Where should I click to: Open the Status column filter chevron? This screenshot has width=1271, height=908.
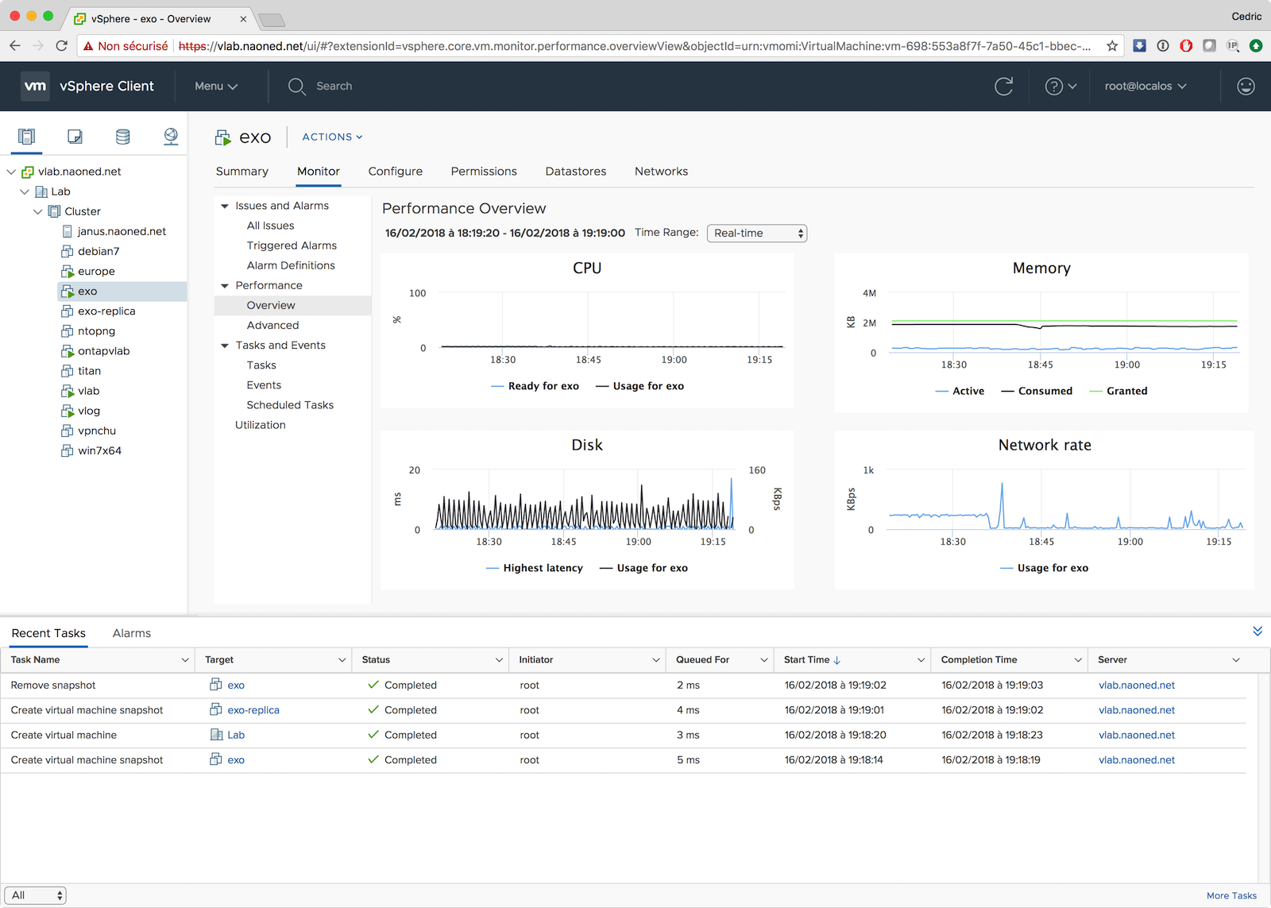click(x=500, y=660)
